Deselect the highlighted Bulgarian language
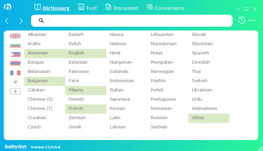This screenshot has height=151, width=263. click(45, 81)
